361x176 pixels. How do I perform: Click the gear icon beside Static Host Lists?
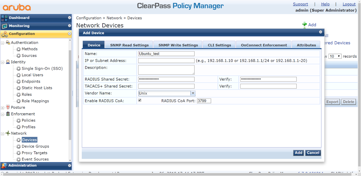tap(19, 88)
